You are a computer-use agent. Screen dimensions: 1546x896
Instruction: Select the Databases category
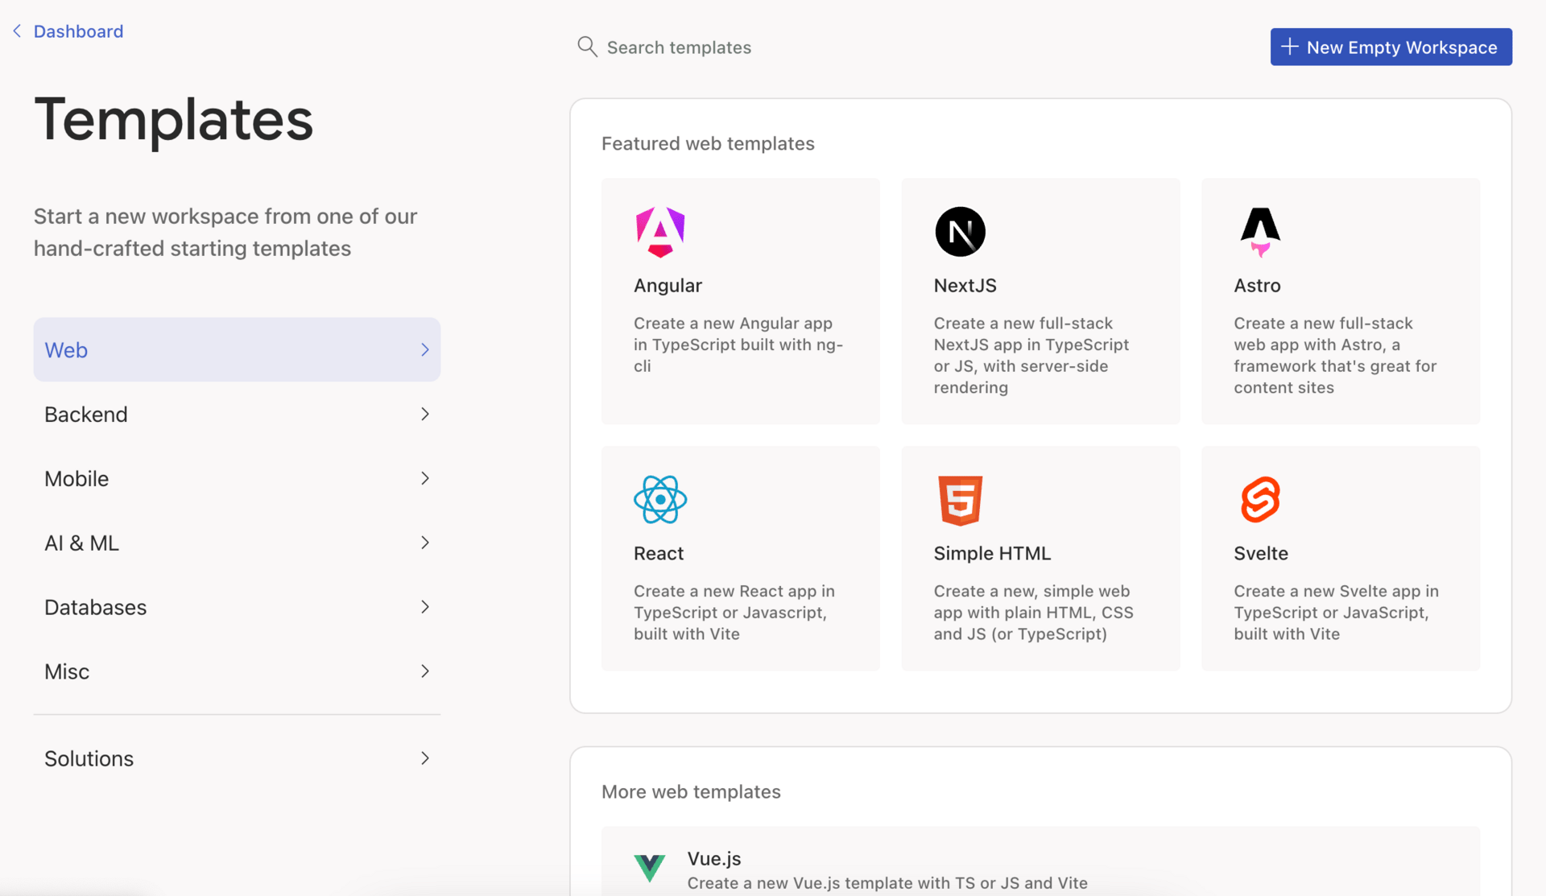click(x=95, y=607)
